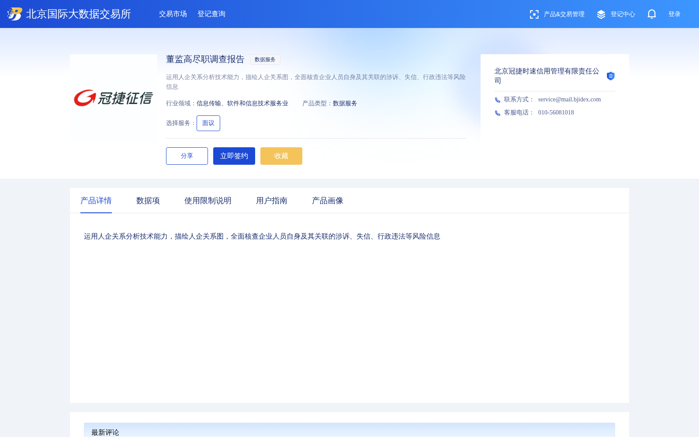Screen dimensions: 699x437
Task: Click the phone icon beside 联系方式
Action: tap(498, 100)
